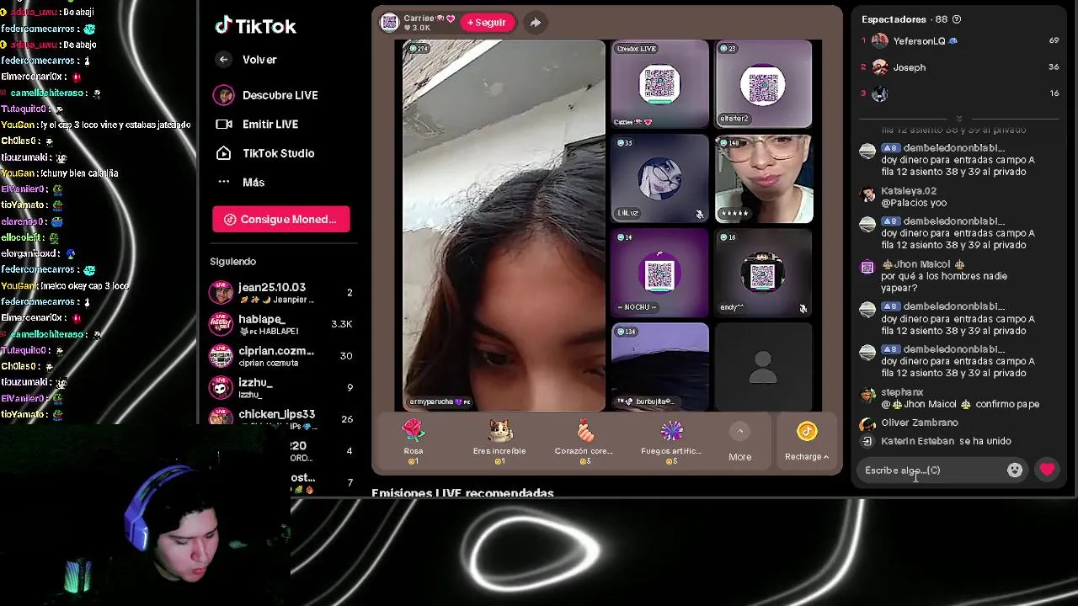Image resolution: width=1078 pixels, height=606 pixels.
Task: Send the Corazón coreano gift
Action: (584, 443)
